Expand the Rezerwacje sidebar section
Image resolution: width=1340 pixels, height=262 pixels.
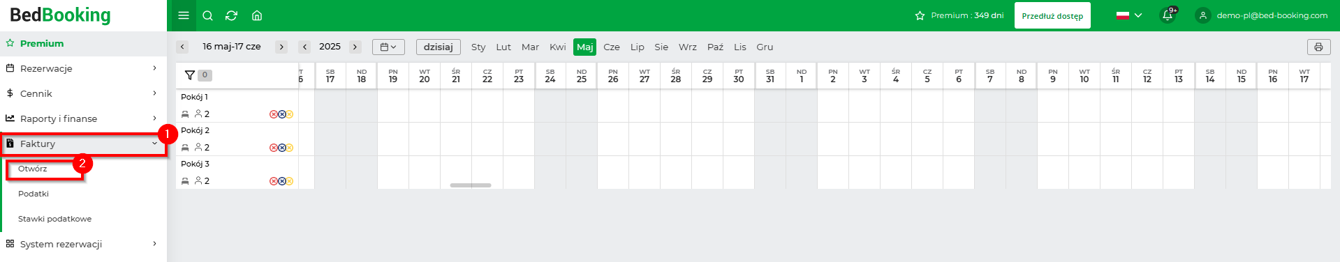coord(83,68)
